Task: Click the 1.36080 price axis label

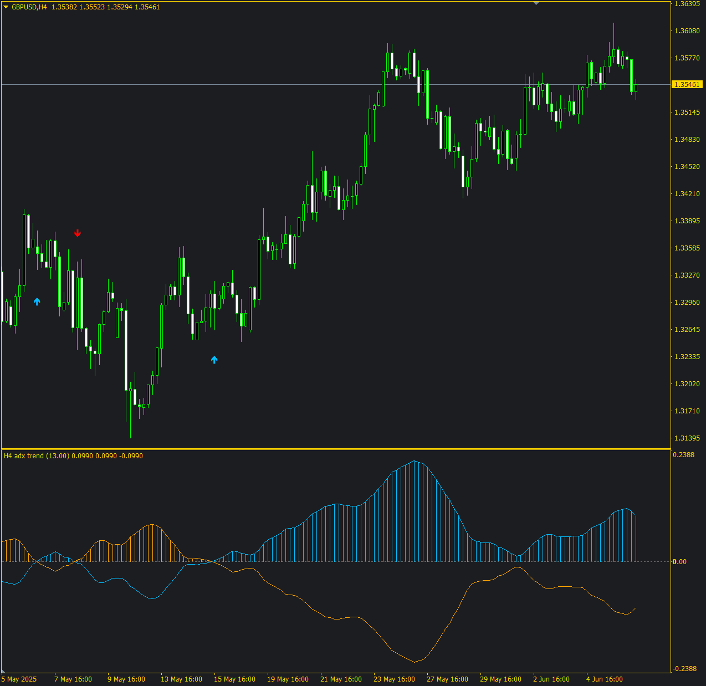Action: (687, 31)
